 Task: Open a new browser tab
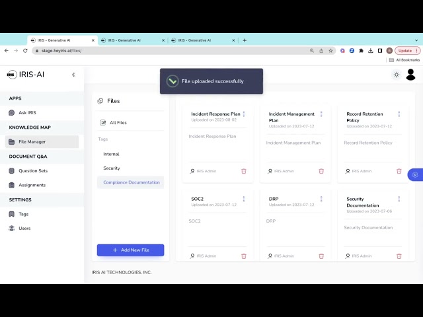[x=245, y=40]
